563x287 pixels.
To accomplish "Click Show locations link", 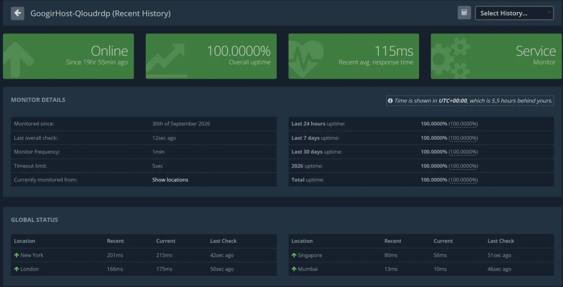I will [170, 180].
